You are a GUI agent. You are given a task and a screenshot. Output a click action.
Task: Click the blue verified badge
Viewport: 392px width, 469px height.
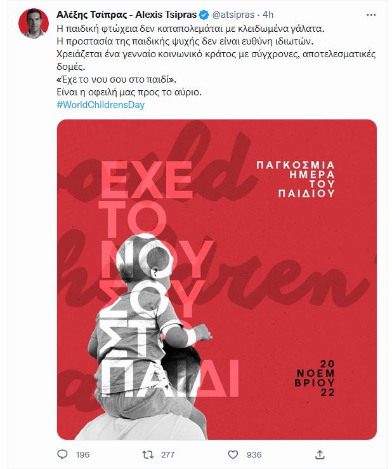(204, 15)
